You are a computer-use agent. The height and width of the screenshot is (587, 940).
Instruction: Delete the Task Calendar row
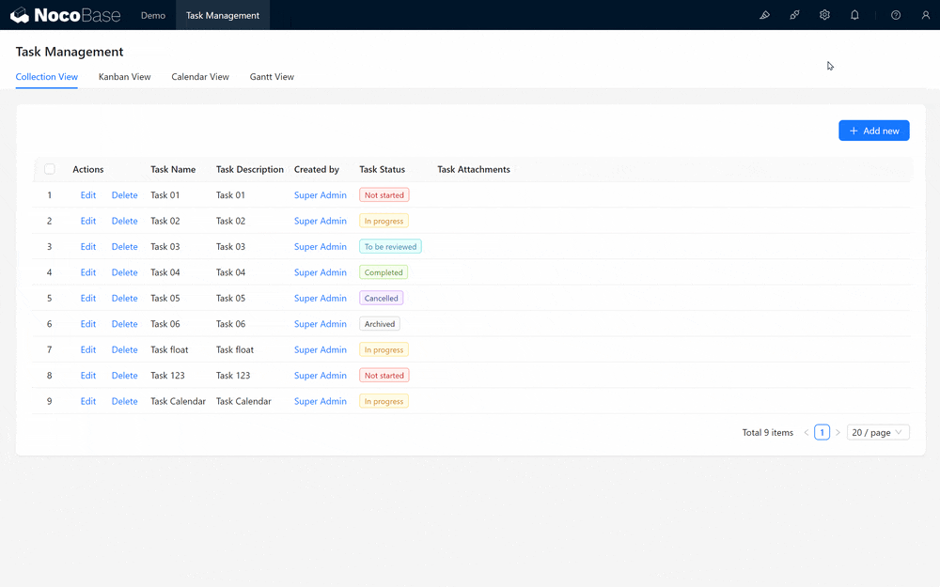(x=125, y=401)
